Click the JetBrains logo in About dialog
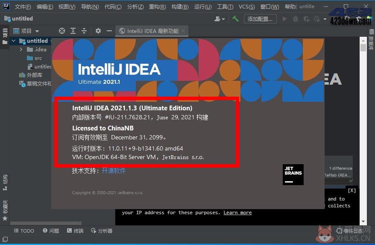Screen dimensions: 375x245 pos(293,174)
